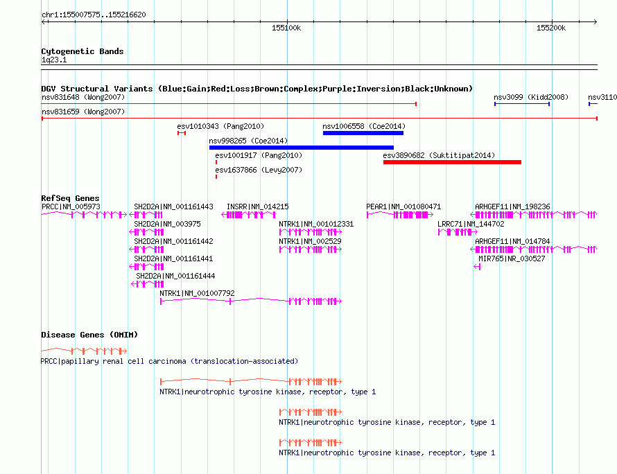Click the small MIR765 arrow glyph
Screen dimensions: 617x474
[x=477, y=267]
